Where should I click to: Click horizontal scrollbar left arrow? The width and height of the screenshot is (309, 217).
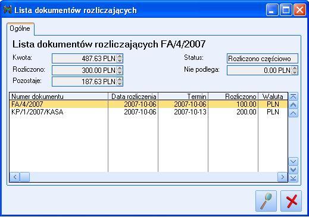coord(15,177)
